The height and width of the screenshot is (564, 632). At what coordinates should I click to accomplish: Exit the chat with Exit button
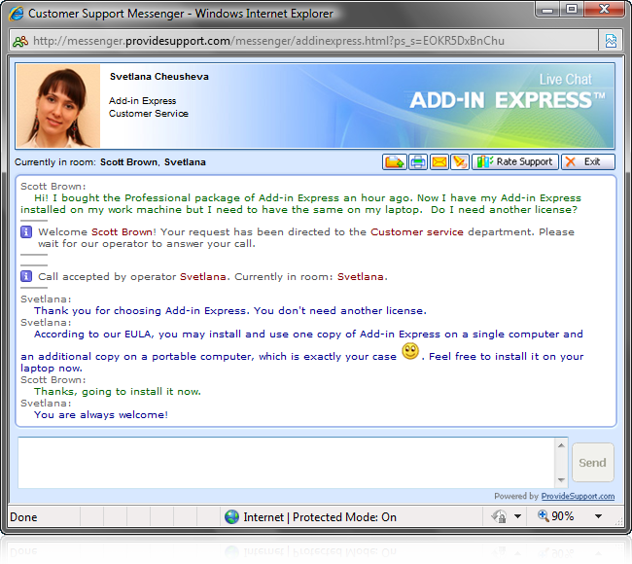(588, 162)
